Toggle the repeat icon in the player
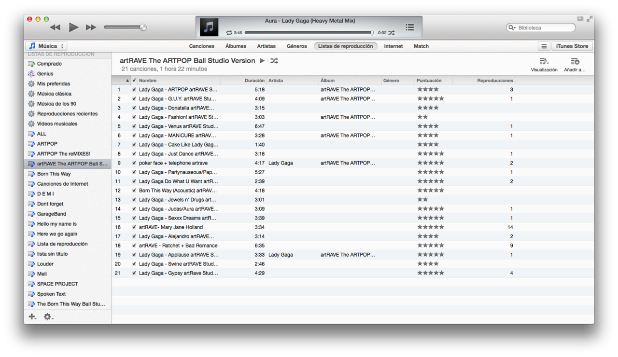Image resolution: width=618 pixels, height=357 pixels. (x=229, y=33)
